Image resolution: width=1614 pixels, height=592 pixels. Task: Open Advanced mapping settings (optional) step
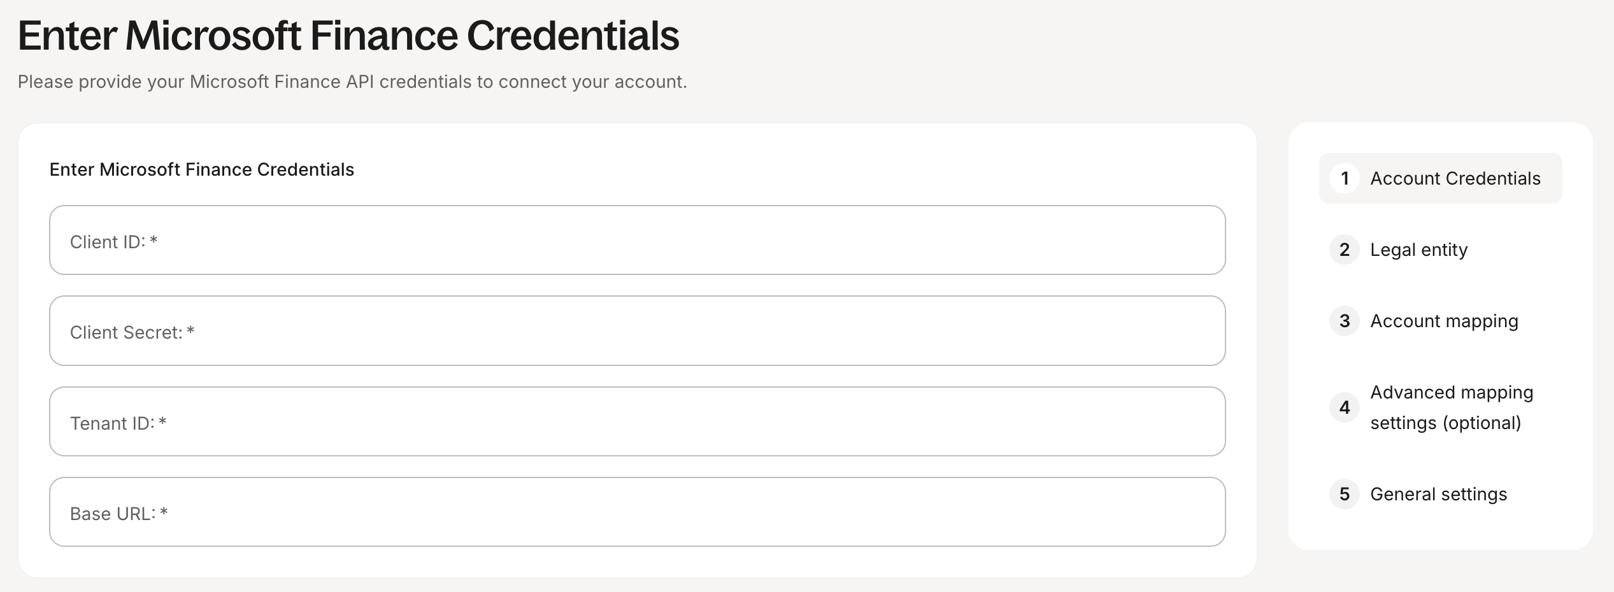pyautogui.click(x=1452, y=407)
